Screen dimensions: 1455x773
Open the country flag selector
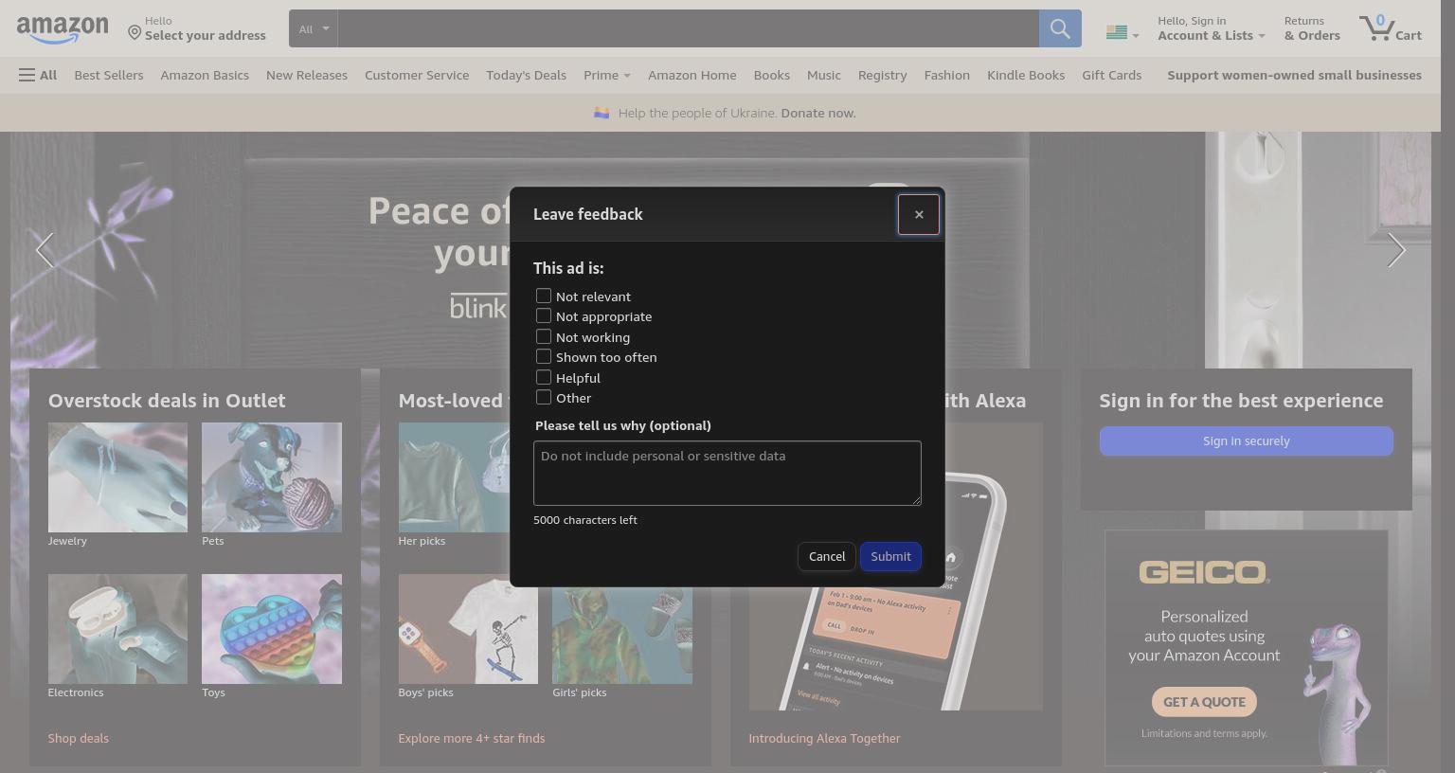pos(1122,32)
